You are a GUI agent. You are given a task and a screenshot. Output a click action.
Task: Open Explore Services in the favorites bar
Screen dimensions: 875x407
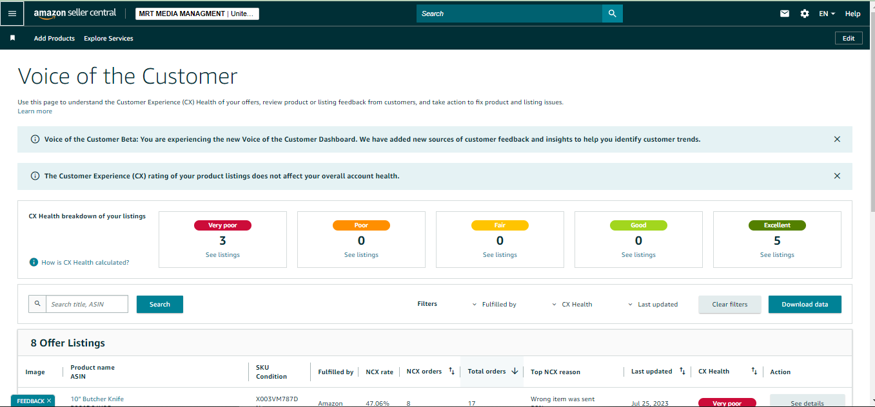point(108,38)
